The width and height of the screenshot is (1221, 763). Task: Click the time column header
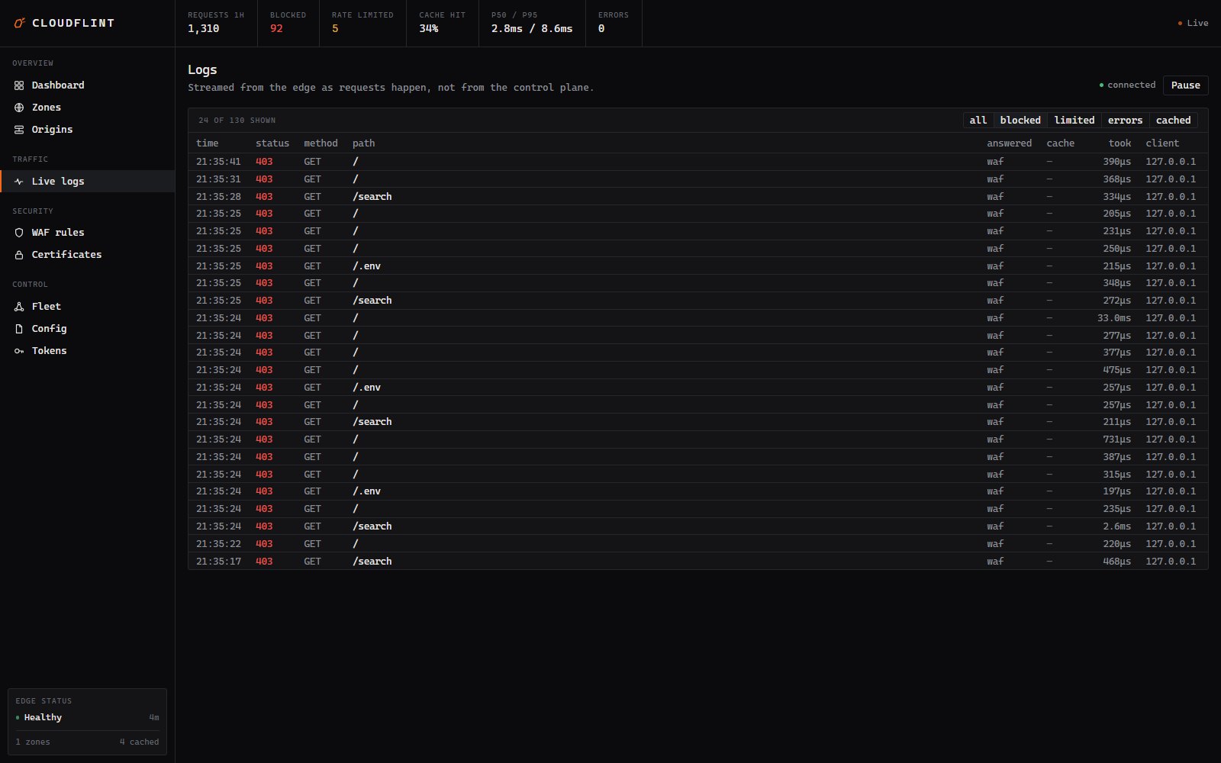tap(208, 143)
